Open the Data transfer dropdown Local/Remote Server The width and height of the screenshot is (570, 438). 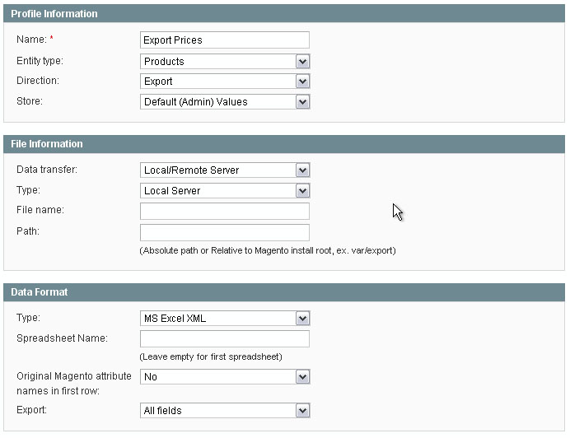[x=225, y=170]
